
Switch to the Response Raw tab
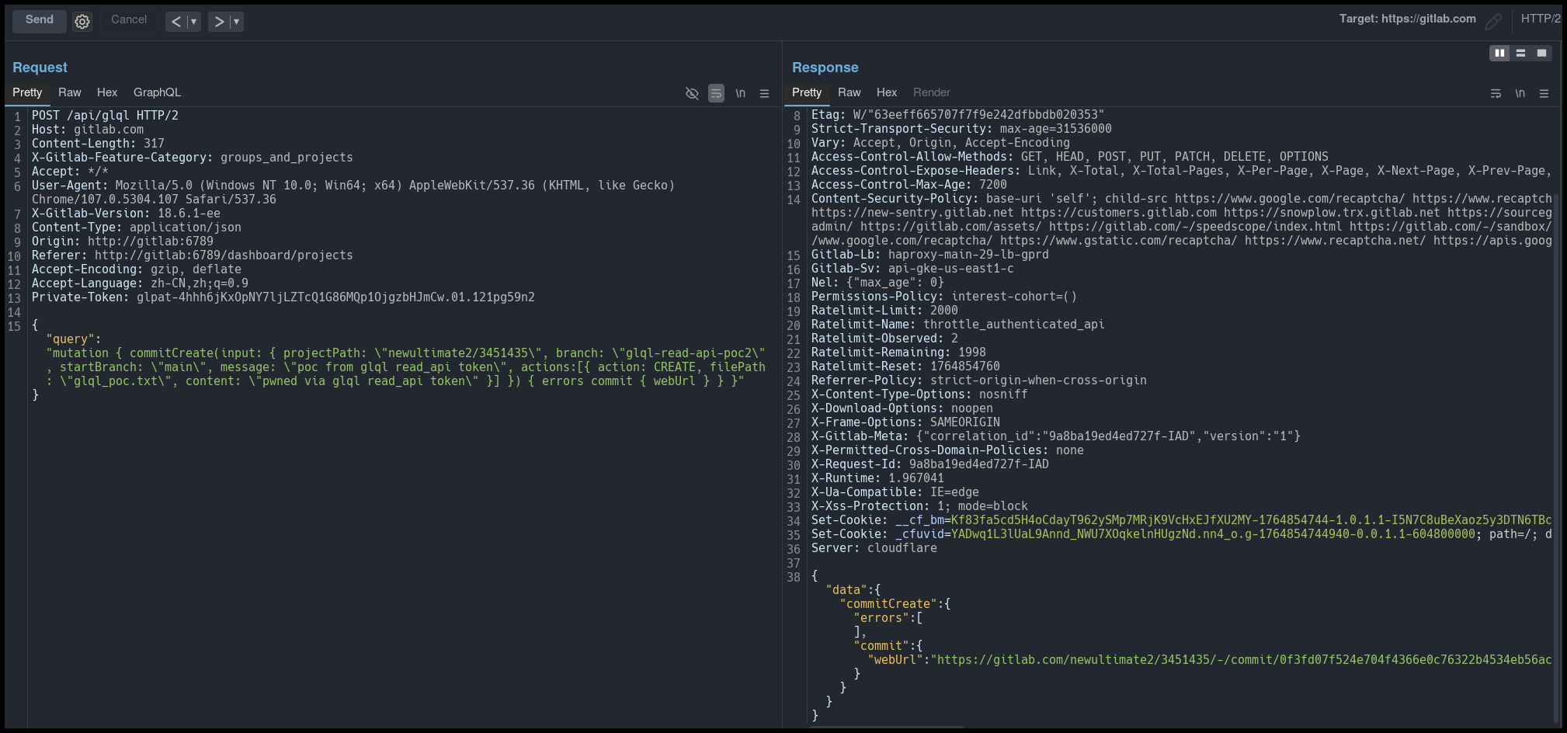click(850, 92)
